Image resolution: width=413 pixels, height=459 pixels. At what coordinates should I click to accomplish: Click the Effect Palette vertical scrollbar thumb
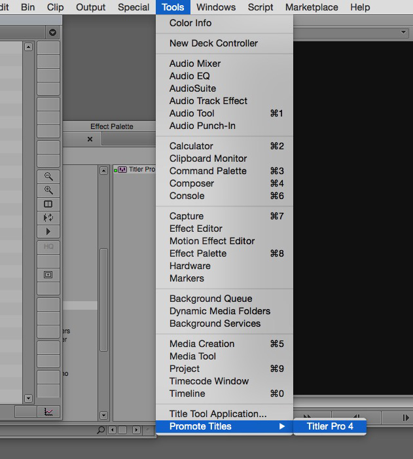tap(103, 300)
